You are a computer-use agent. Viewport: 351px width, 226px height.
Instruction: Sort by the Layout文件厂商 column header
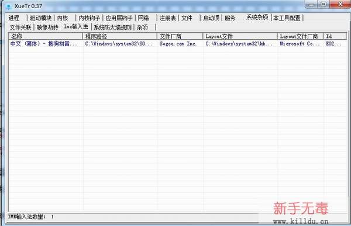pyautogui.click(x=300, y=36)
